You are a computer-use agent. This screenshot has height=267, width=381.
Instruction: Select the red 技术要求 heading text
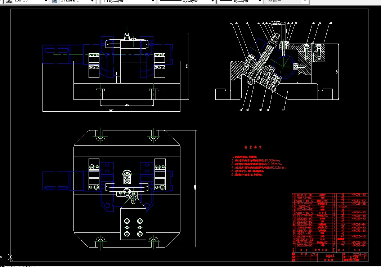(253, 147)
